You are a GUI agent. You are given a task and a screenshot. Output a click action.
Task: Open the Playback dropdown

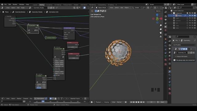click(99, 102)
